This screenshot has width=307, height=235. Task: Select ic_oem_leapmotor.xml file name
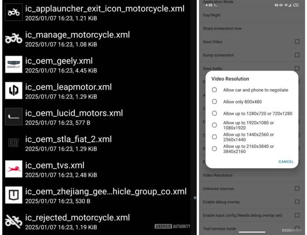tap(68, 87)
